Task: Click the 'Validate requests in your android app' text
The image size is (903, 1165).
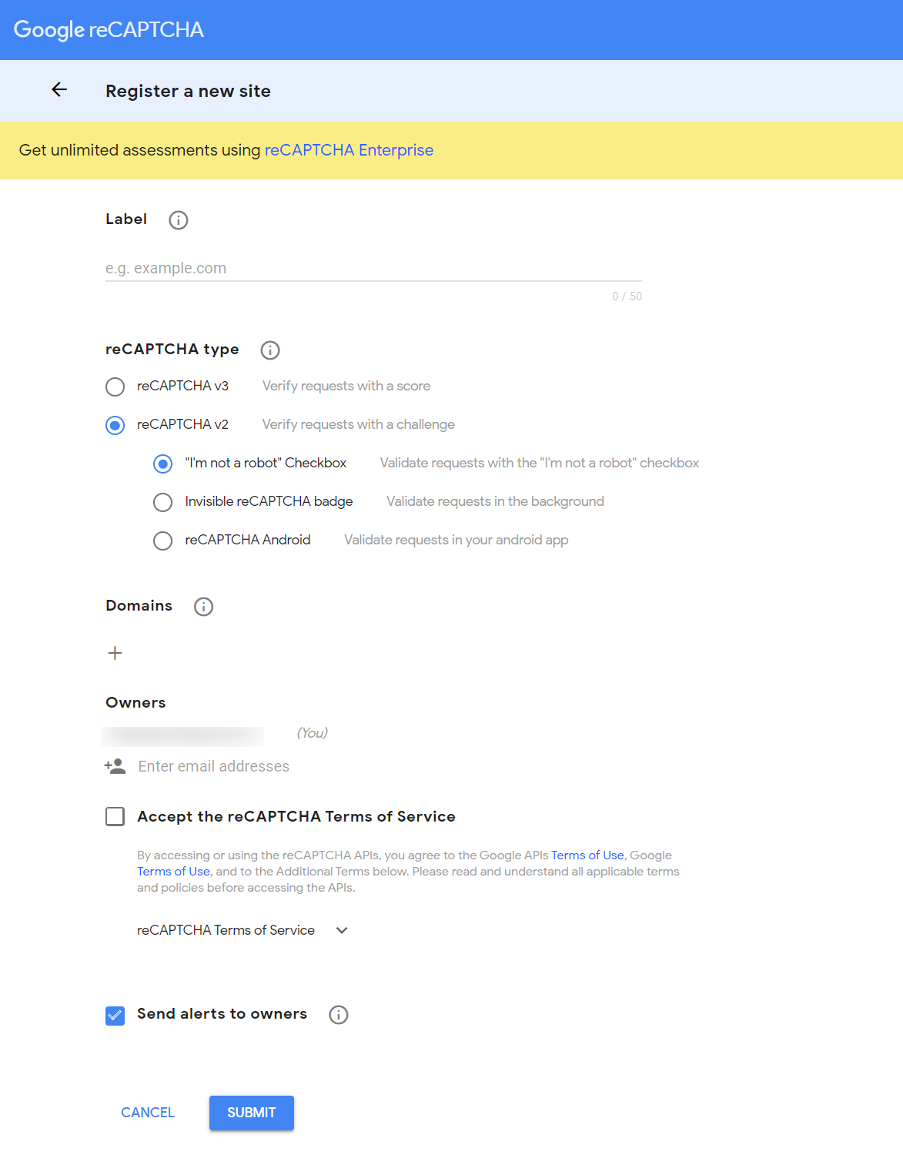Action: click(457, 540)
